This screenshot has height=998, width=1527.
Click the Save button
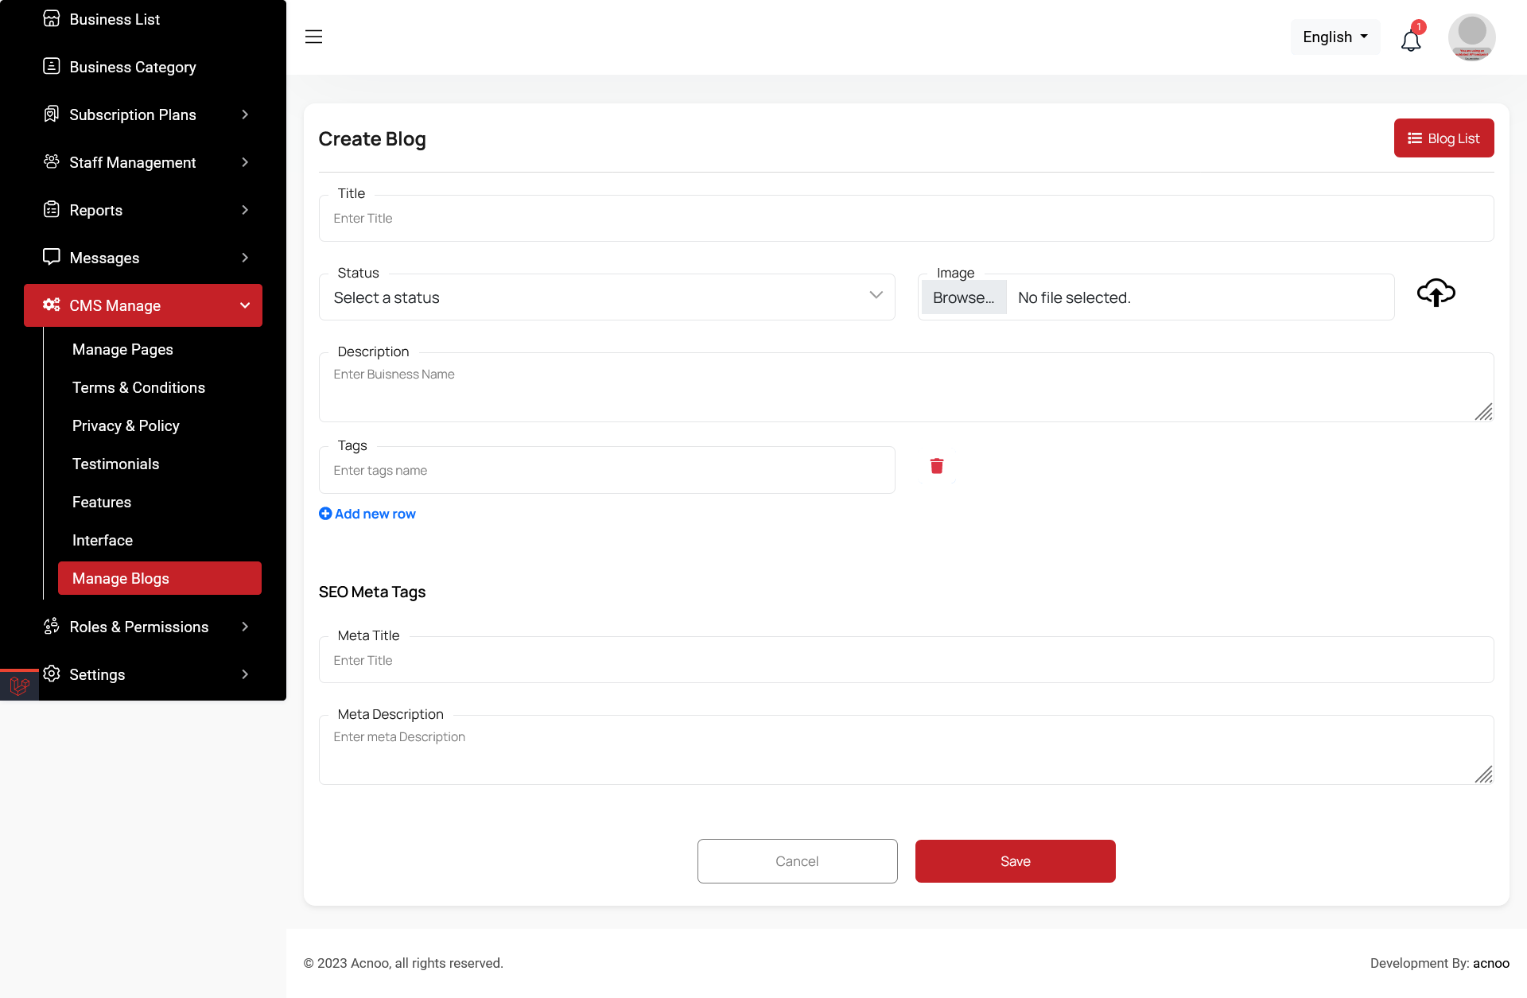tap(1015, 861)
